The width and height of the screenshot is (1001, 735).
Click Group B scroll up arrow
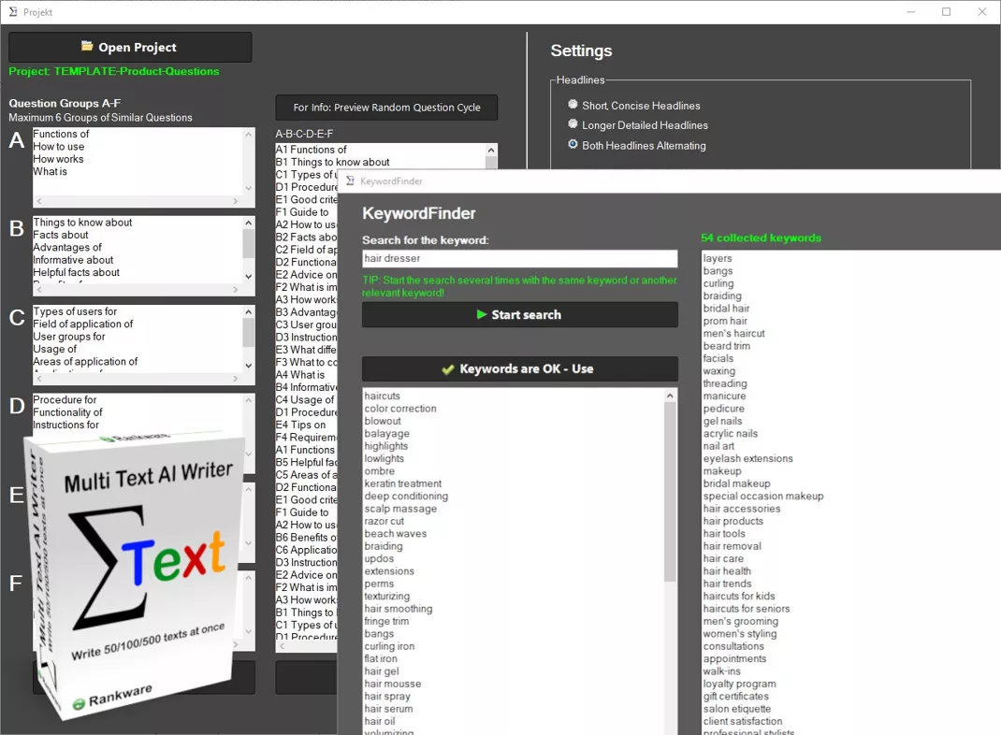pos(248,223)
